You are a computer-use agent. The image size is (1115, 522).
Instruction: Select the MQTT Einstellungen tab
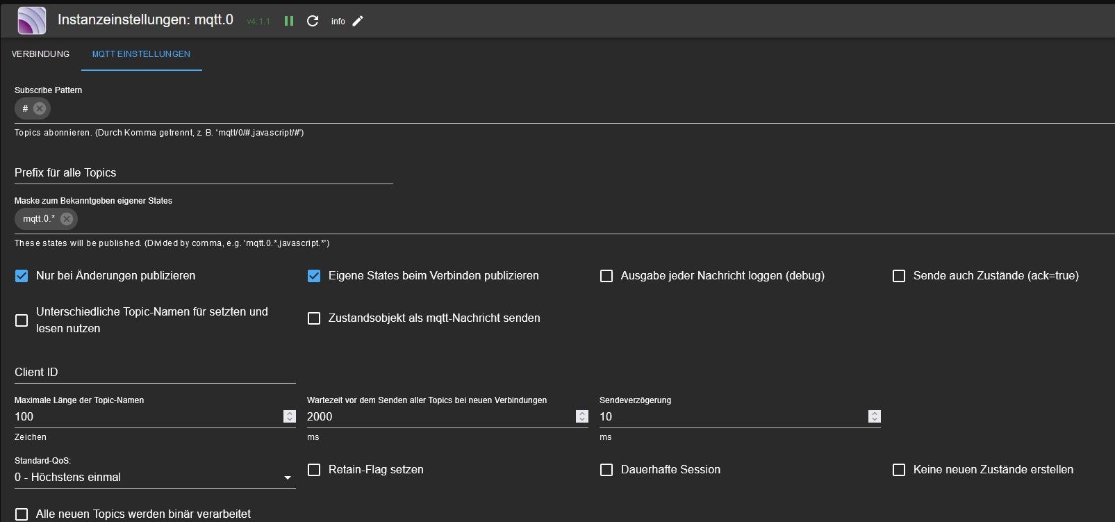[x=141, y=54]
